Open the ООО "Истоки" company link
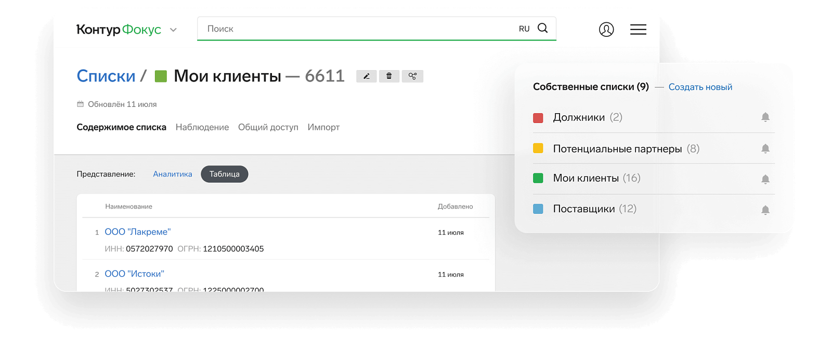 [135, 274]
